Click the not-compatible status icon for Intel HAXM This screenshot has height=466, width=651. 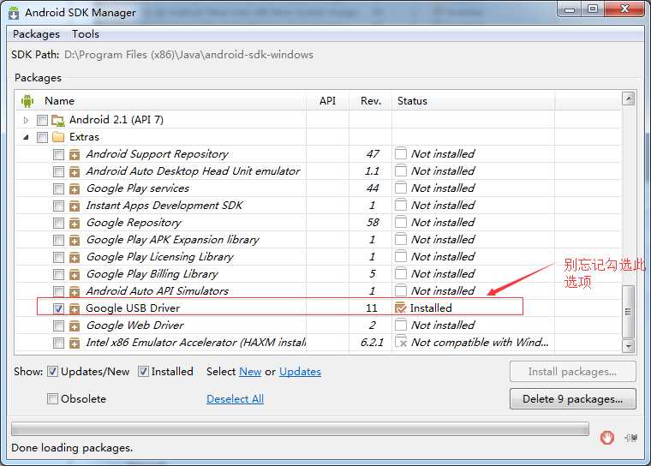pyautogui.click(x=401, y=342)
